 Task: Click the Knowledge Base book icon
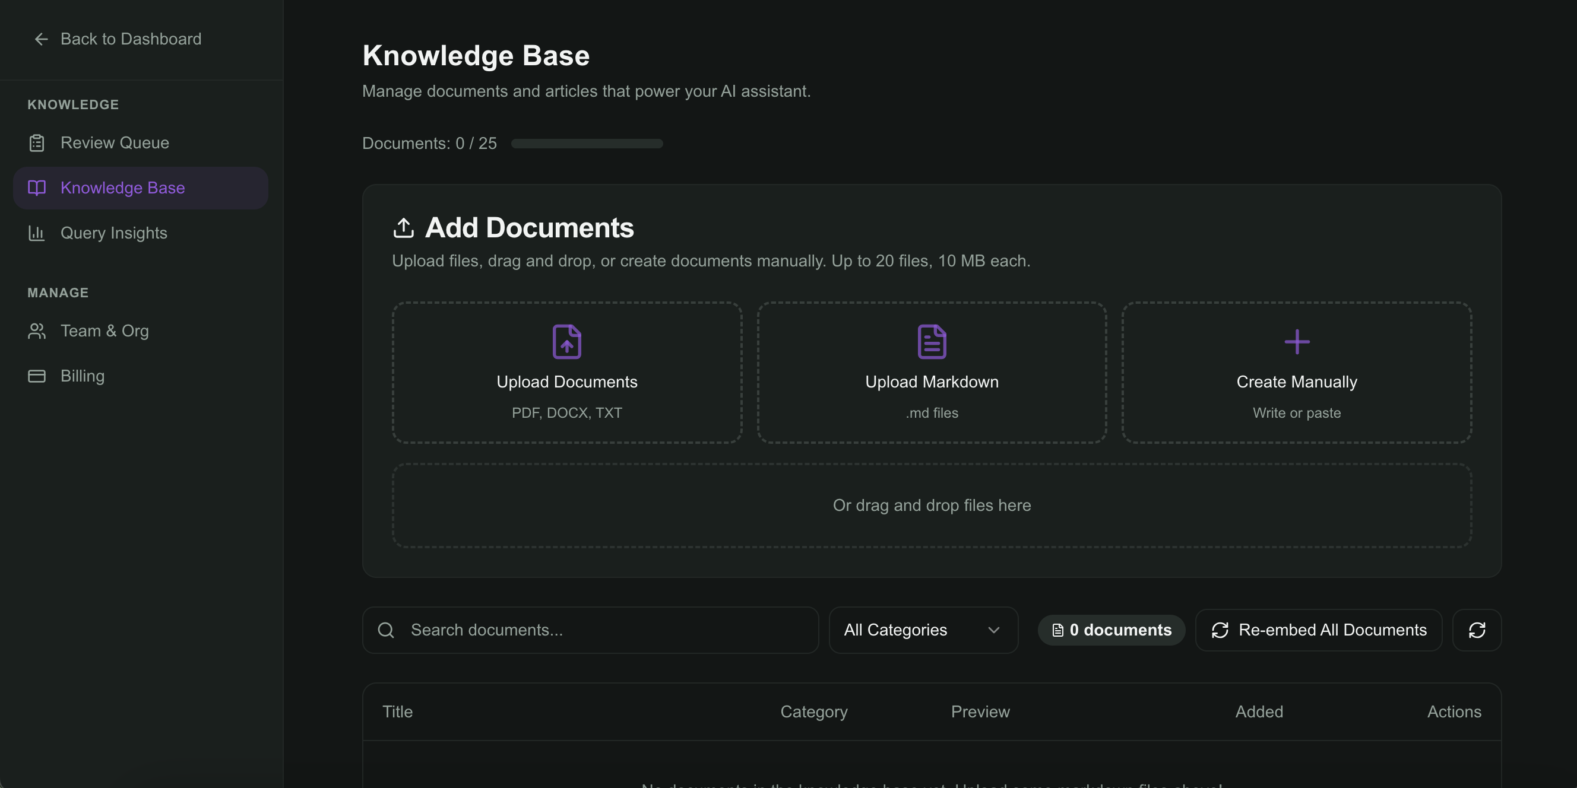[x=37, y=188]
